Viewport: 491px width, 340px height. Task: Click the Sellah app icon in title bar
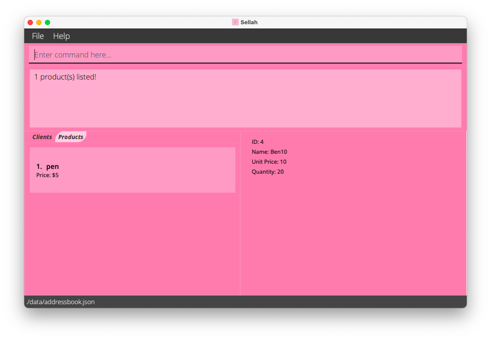(x=235, y=22)
